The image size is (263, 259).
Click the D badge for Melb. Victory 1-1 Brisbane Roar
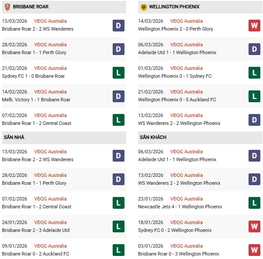(x=118, y=96)
